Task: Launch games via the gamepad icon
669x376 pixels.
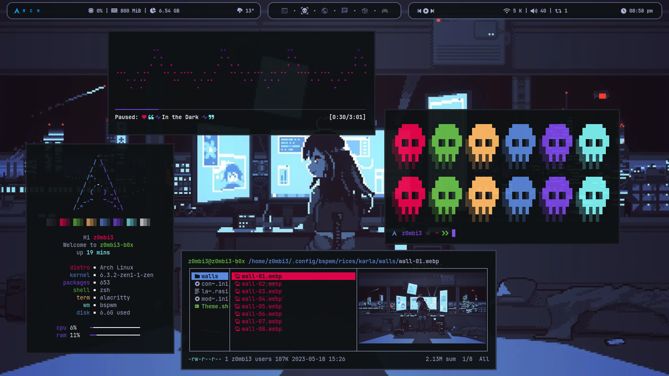Action: tap(385, 10)
